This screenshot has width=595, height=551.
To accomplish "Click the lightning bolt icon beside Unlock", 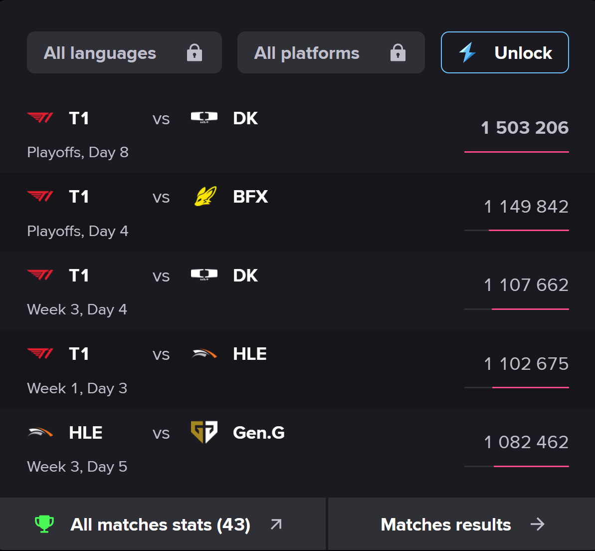I will coord(467,52).
